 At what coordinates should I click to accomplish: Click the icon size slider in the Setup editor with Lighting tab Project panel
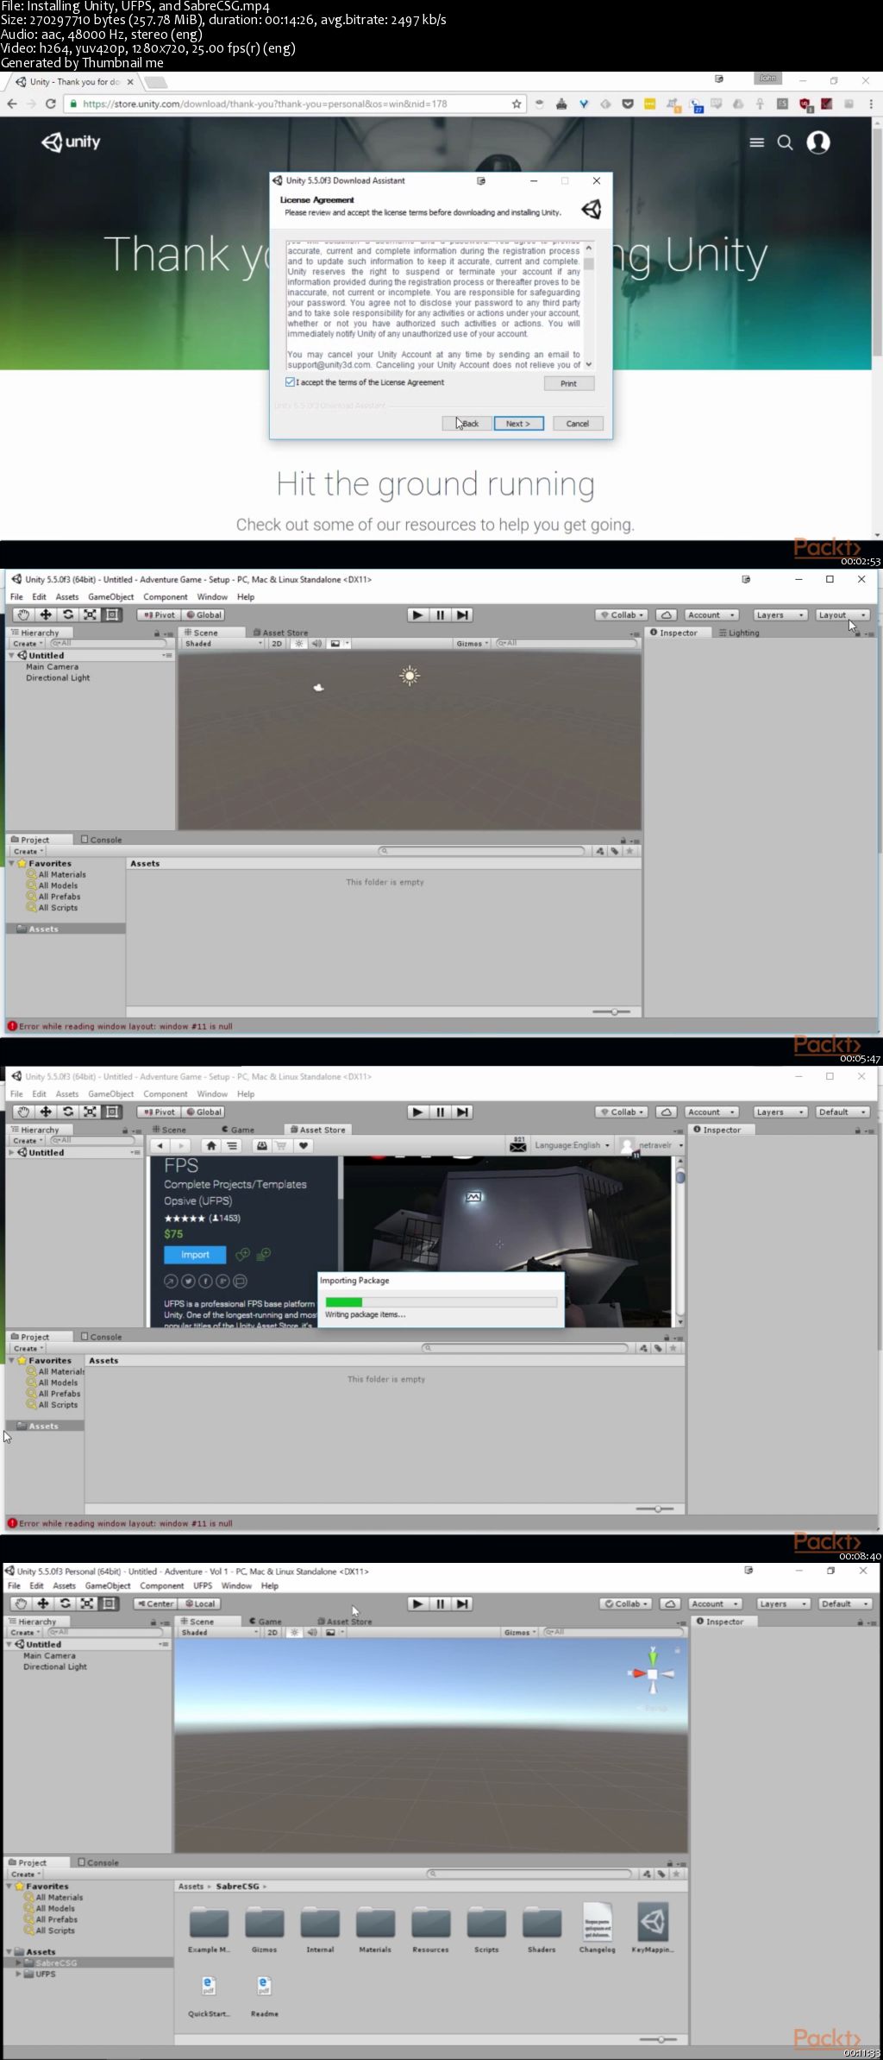tap(614, 1011)
